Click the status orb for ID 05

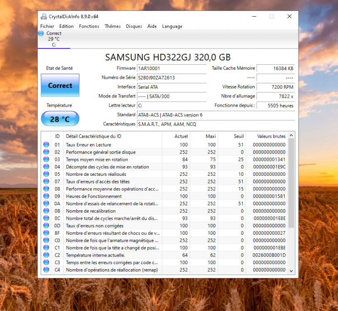point(46,174)
